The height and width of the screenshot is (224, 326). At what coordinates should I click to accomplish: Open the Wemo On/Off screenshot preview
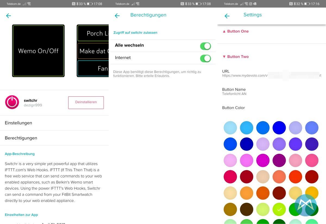[x=38, y=51]
